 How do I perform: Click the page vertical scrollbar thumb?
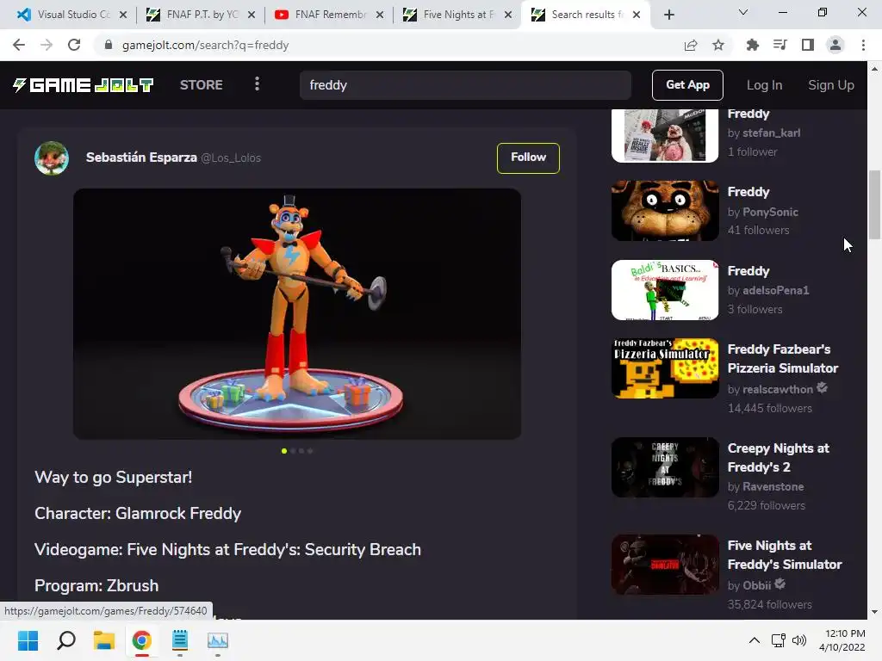[x=874, y=205]
